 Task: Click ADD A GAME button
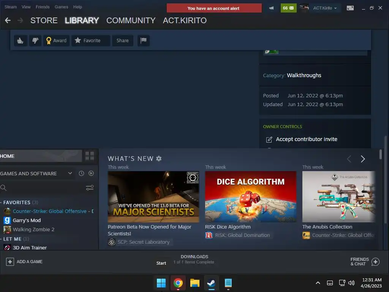tap(24, 262)
